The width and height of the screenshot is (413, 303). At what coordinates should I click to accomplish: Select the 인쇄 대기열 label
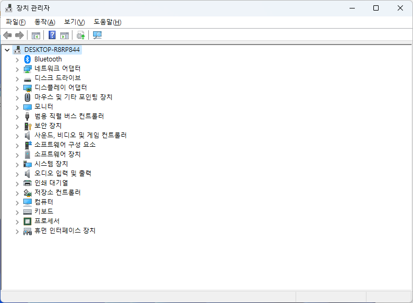click(x=51, y=183)
